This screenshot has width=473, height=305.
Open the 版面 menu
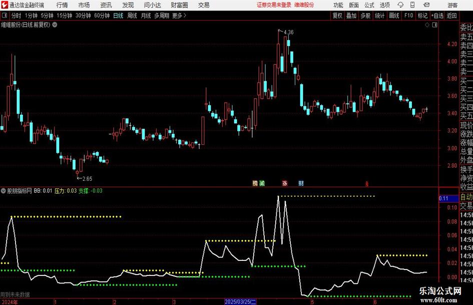pyautogui.click(x=354, y=5)
